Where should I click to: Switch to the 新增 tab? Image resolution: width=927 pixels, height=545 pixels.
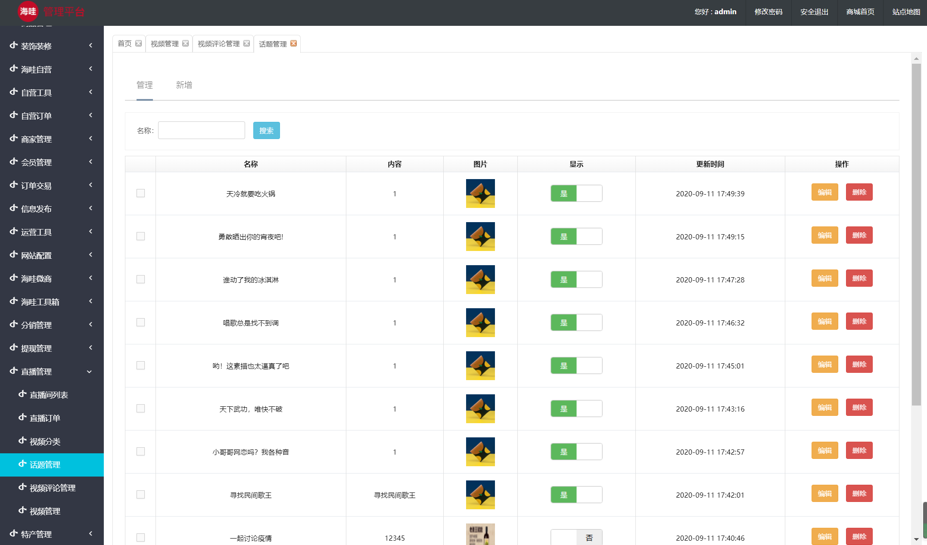click(x=184, y=85)
